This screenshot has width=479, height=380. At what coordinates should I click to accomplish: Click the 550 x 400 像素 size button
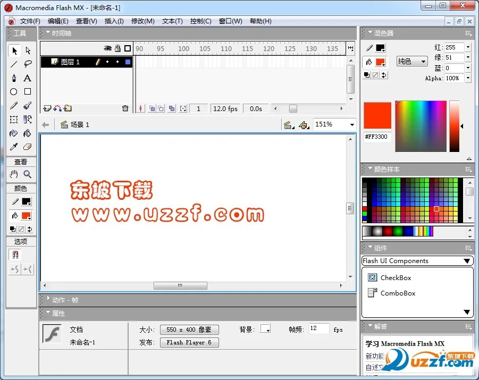click(189, 330)
